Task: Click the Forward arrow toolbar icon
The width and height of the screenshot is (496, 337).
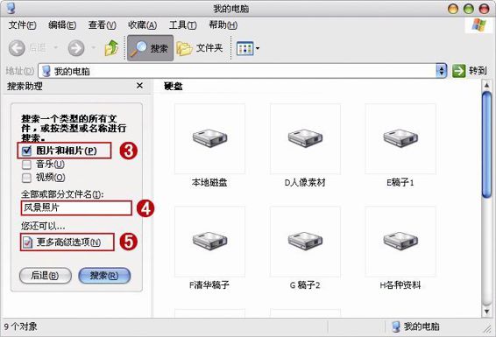Action: tap(76, 48)
